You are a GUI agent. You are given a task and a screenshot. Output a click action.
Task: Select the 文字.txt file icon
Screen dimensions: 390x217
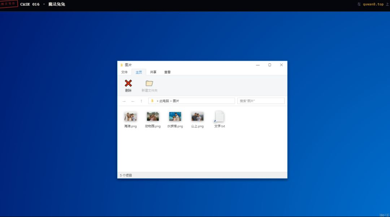pos(220,117)
